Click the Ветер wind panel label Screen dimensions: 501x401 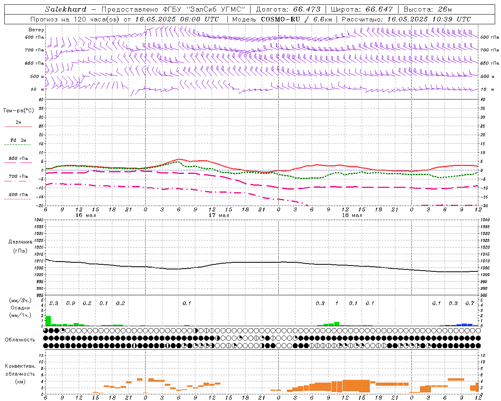tap(36, 30)
